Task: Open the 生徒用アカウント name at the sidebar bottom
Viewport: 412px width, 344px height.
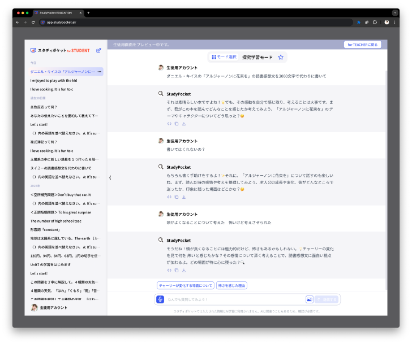Action: coord(54,307)
